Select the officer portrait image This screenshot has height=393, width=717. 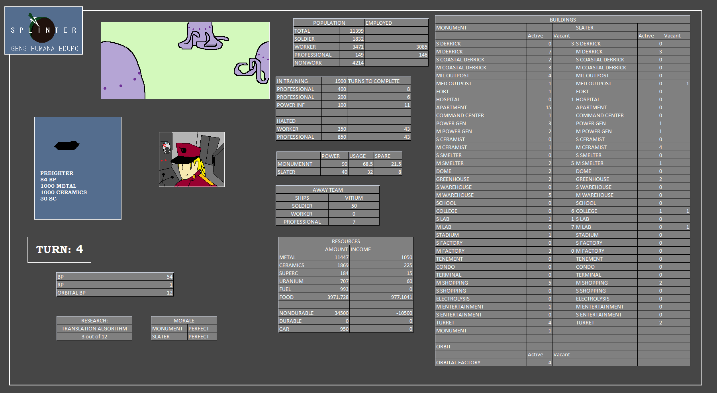tap(192, 159)
